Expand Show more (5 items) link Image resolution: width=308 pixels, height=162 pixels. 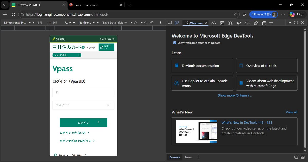tap(235, 95)
